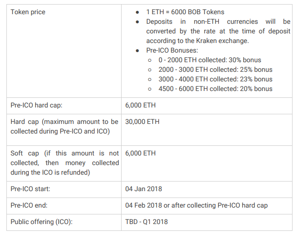The height and width of the screenshot is (235, 298).
Task: Click the '30,000 ETH' hard cap value
Action: [142, 122]
